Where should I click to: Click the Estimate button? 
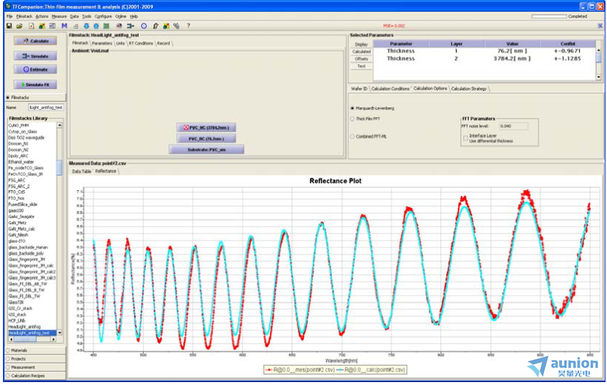tap(35, 69)
